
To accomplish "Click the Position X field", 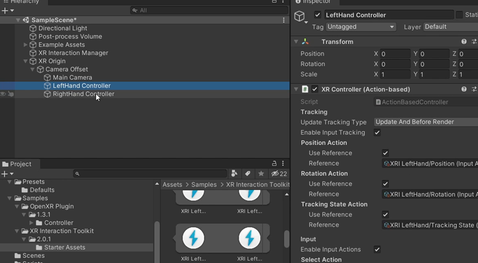I will (395, 54).
